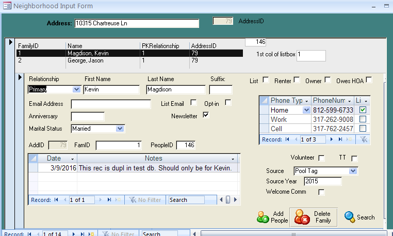The width and height of the screenshot is (393, 236).
Task: Click notes subform next record arrow
Action: 100,200
